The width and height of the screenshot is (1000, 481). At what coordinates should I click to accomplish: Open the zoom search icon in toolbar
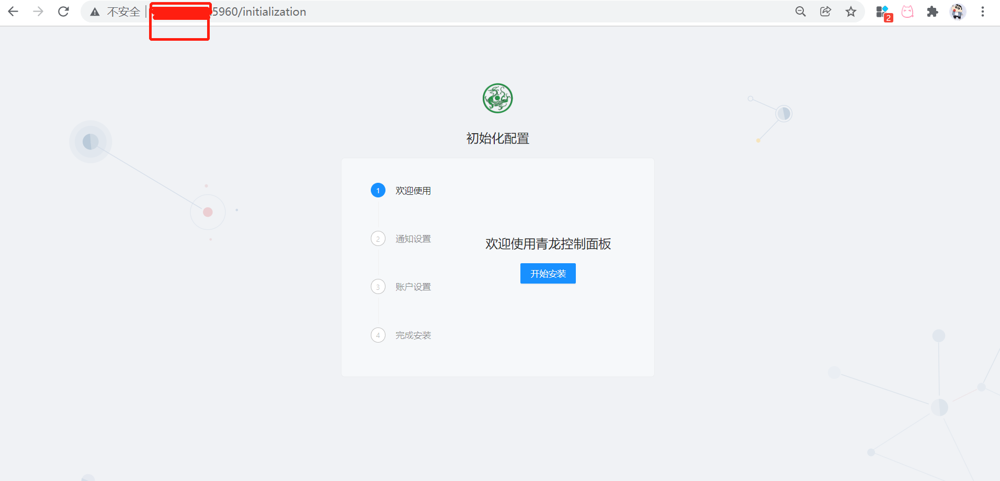(x=800, y=11)
